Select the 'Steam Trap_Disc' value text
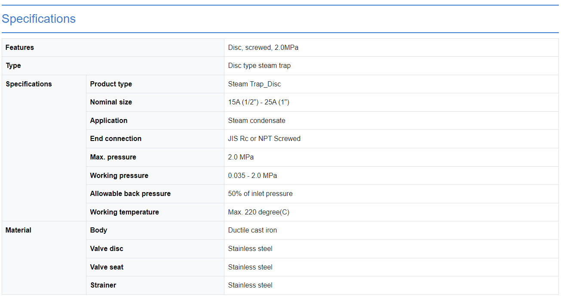The height and width of the screenshot is (297, 561). (x=254, y=84)
